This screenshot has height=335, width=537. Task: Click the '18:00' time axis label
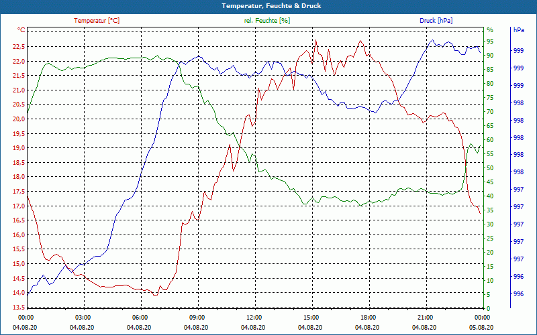point(368,318)
